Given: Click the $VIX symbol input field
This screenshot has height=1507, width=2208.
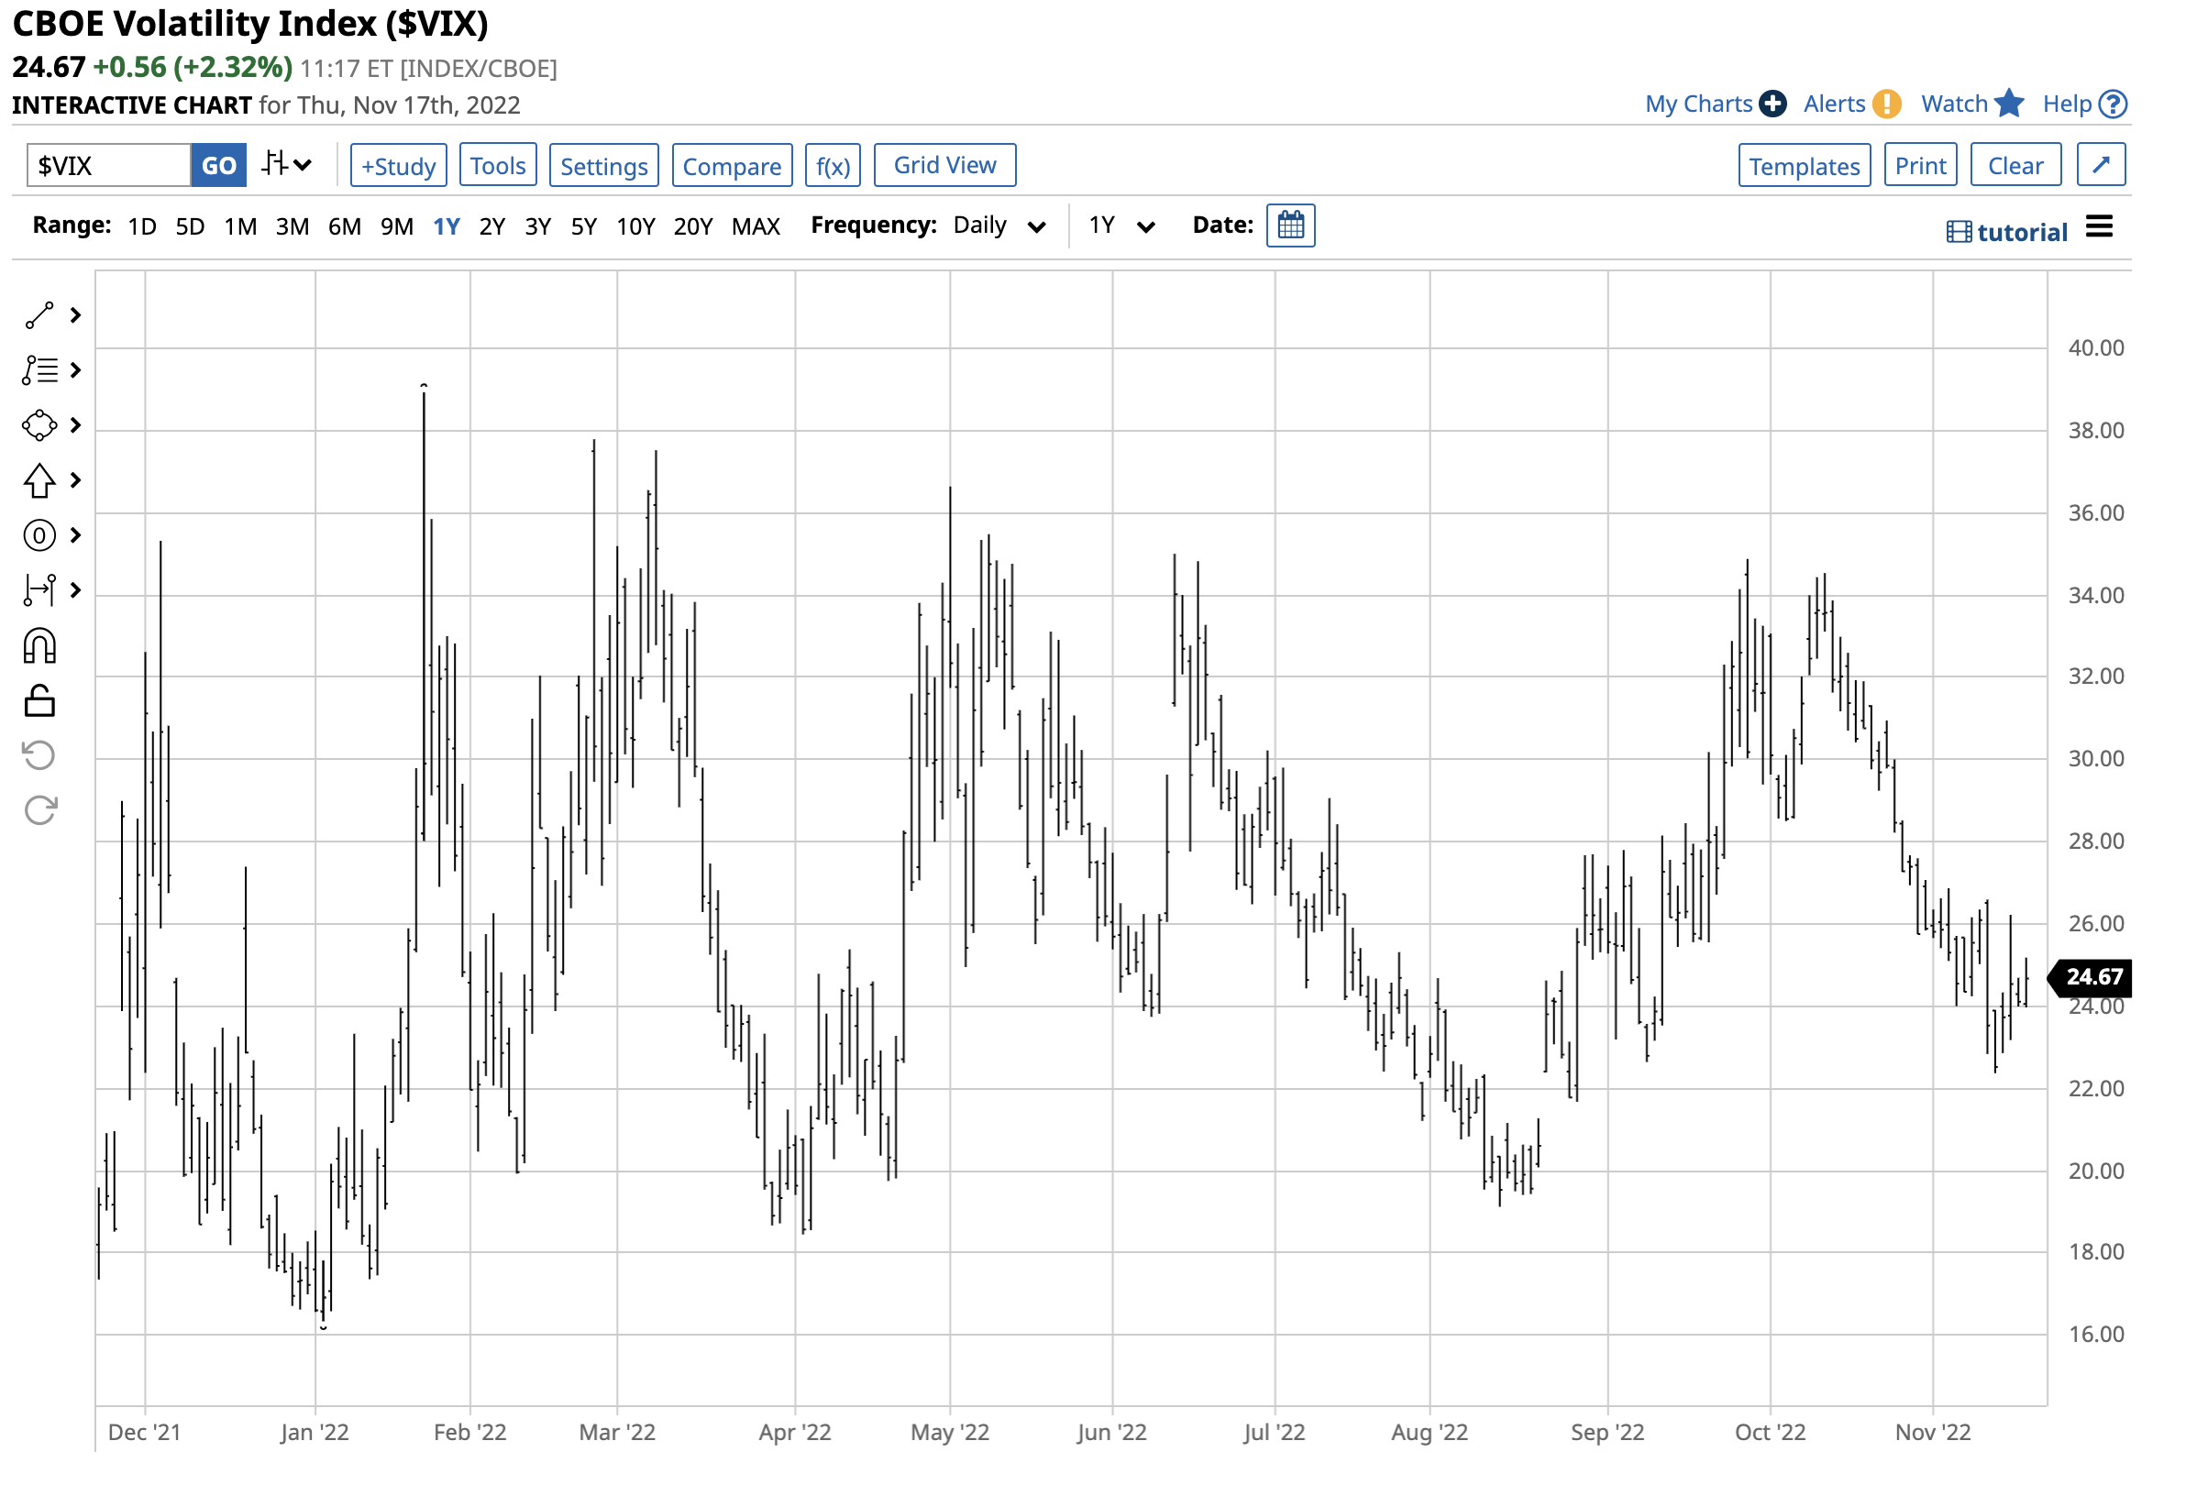Looking at the screenshot, I should (x=108, y=165).
